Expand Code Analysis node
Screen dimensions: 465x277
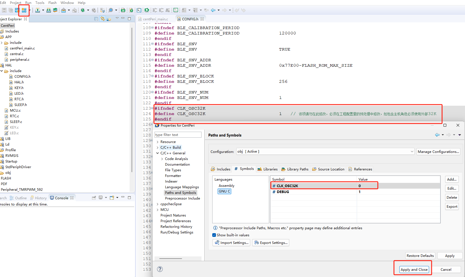coord(162,159)
